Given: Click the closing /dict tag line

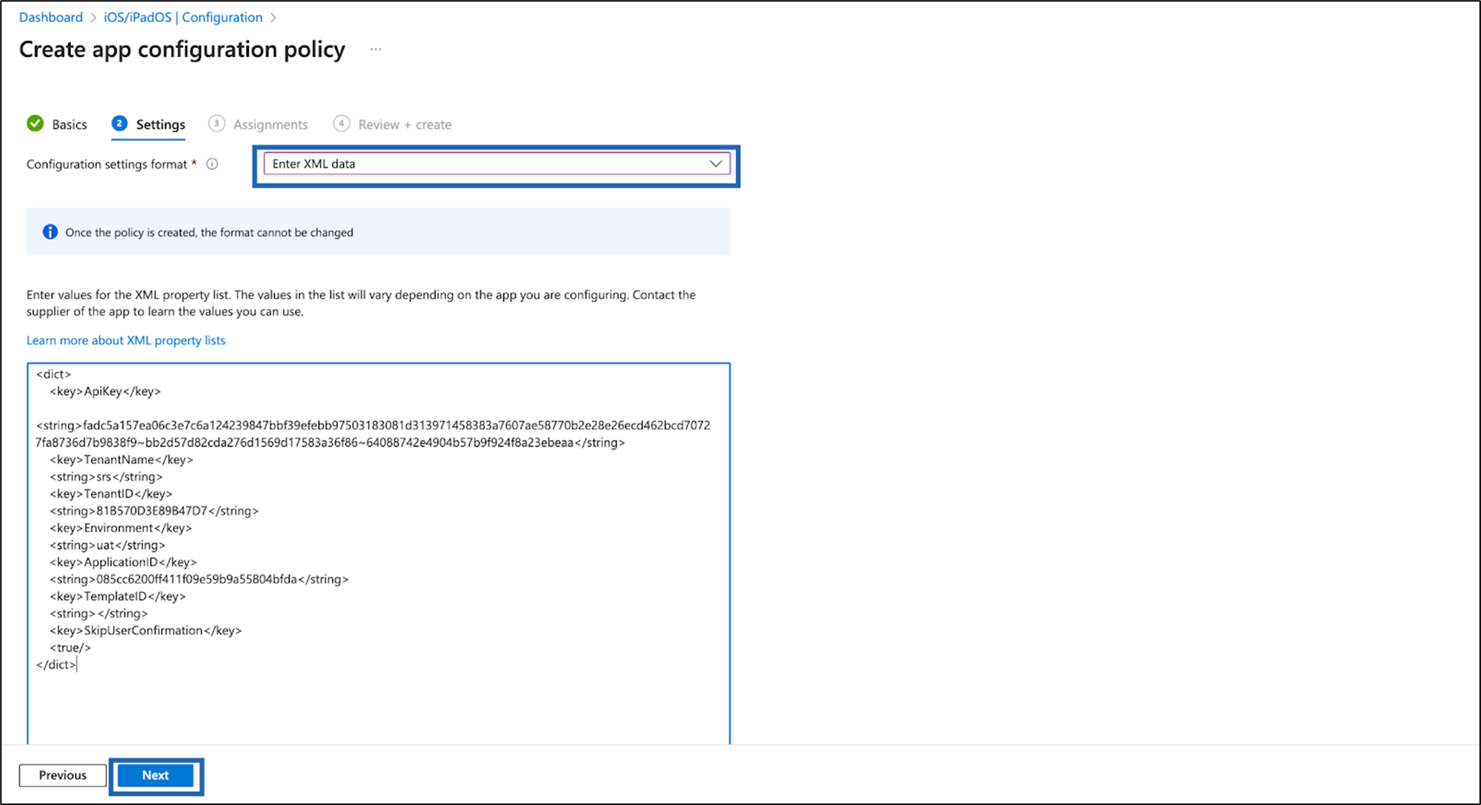Looking at the screenshot, I should pos(56,665).
